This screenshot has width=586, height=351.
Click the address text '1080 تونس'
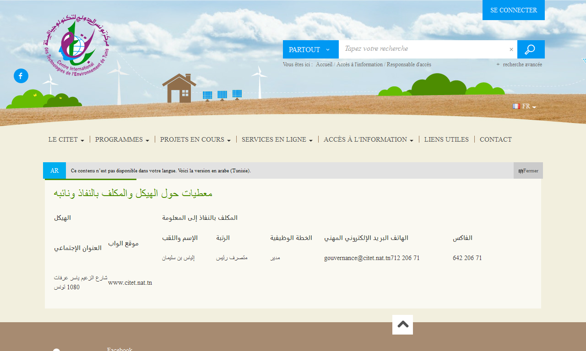tap(67, 287)
